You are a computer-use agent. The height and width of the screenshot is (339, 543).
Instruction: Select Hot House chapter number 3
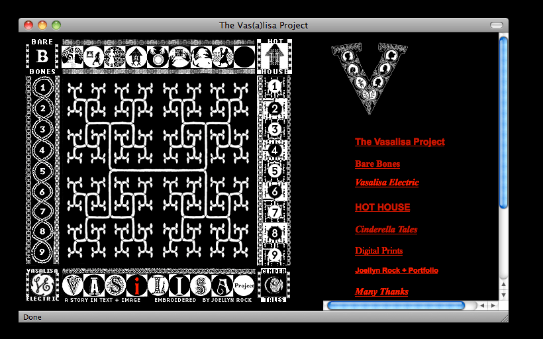coord(275,129)
